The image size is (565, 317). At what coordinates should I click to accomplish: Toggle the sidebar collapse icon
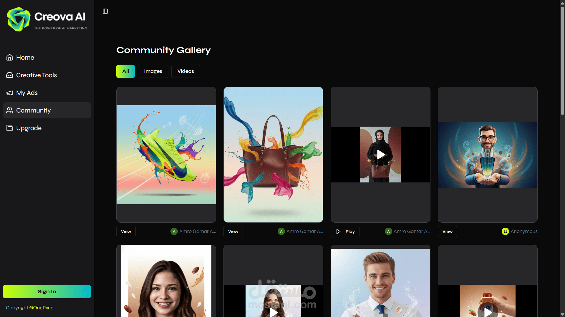point(105,11)
